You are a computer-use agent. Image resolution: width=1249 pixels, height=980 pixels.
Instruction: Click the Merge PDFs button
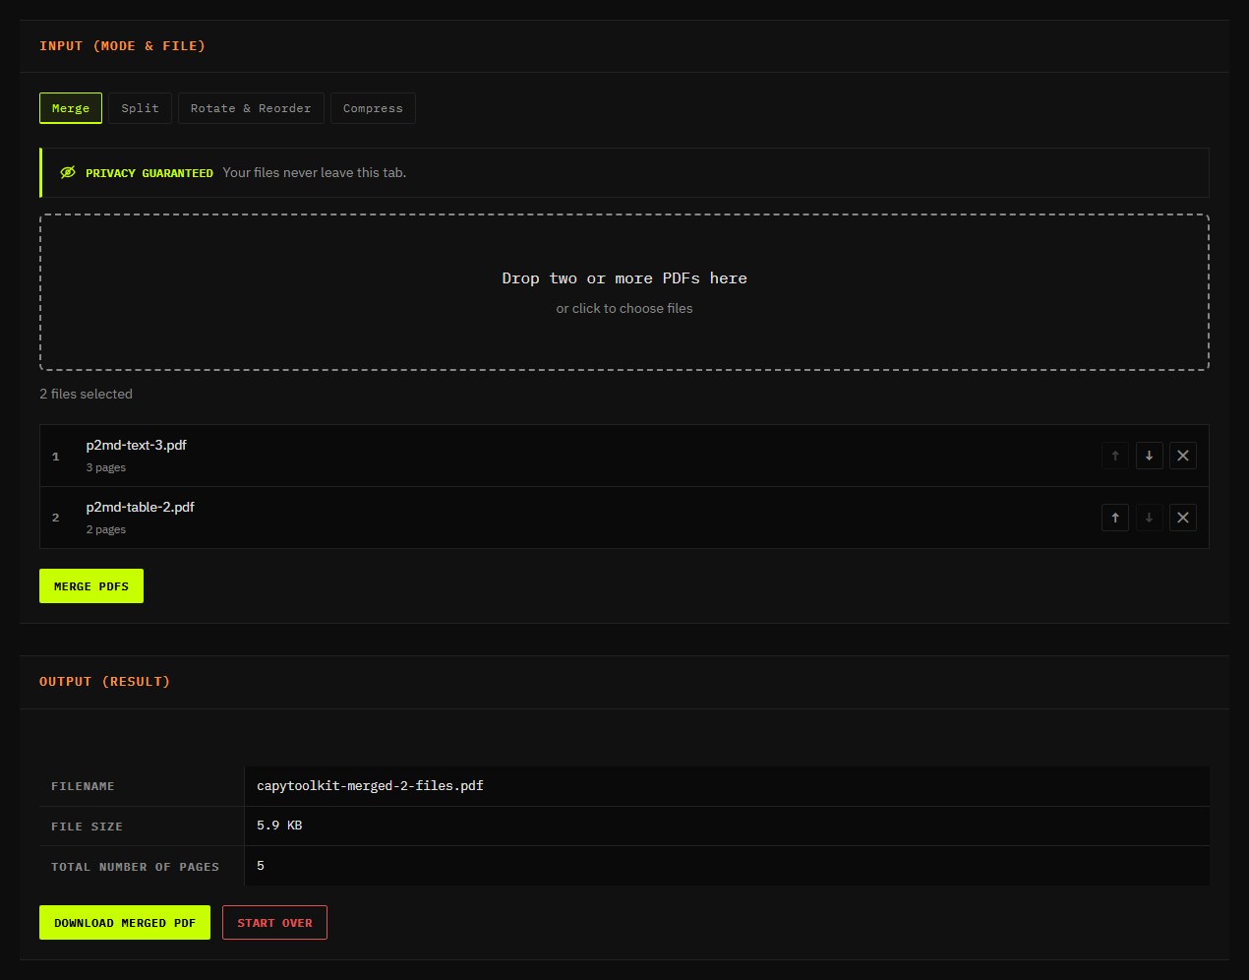pyautogui.click(x=91, y=586)
